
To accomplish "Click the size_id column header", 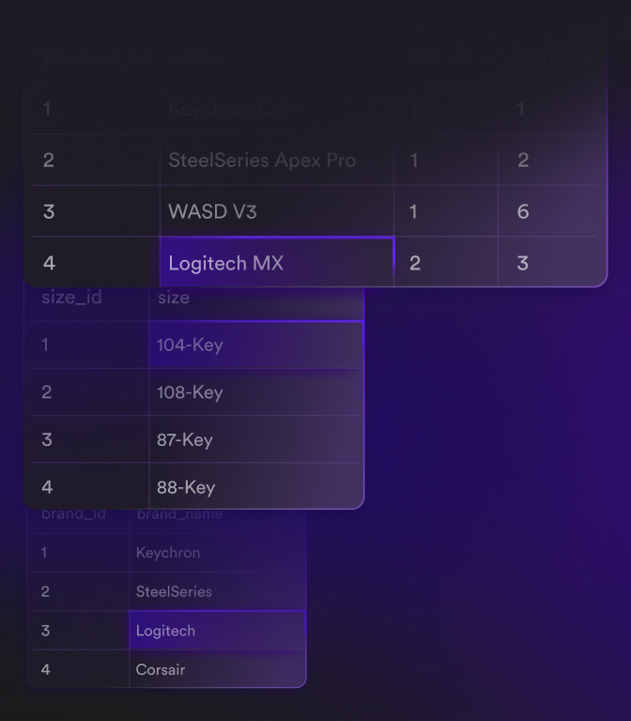I will [x=71, y=298].
